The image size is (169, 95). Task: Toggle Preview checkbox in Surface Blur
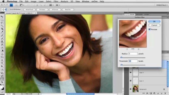[x=149, y=29]
